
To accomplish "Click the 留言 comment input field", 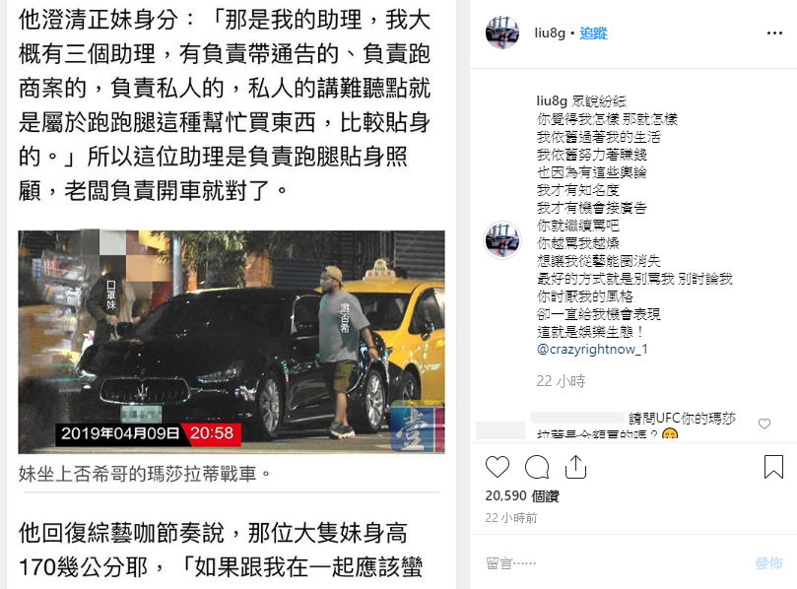I will [610, 562].
